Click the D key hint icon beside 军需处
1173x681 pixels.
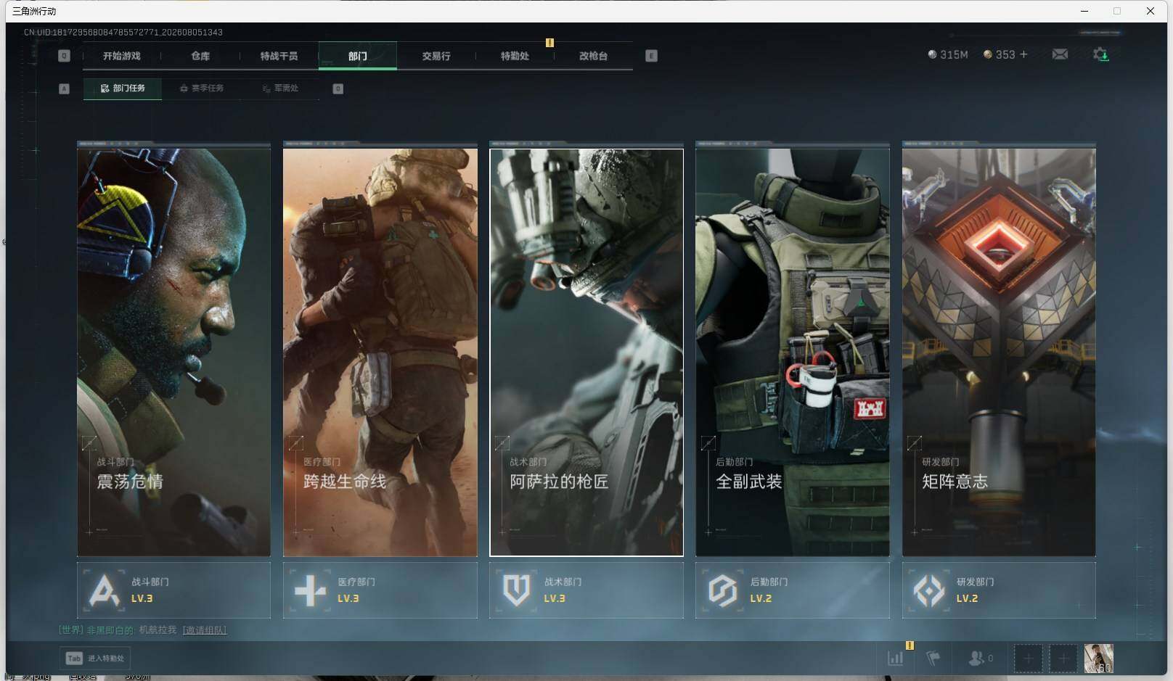click(x=338, y=88)
